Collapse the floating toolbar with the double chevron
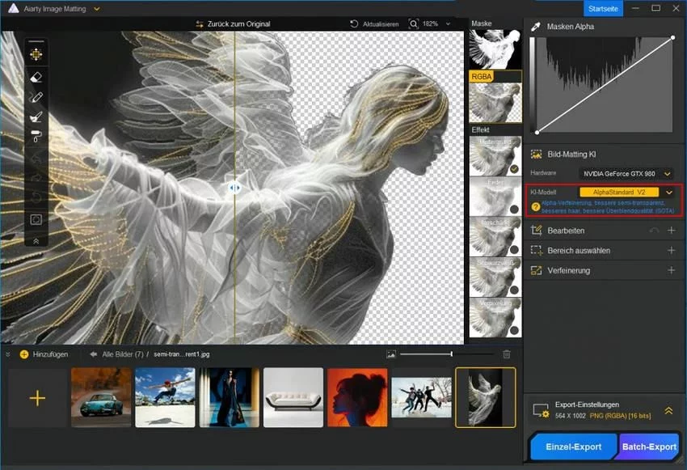Viewport: 687px width, 470px height. point(36,240)
